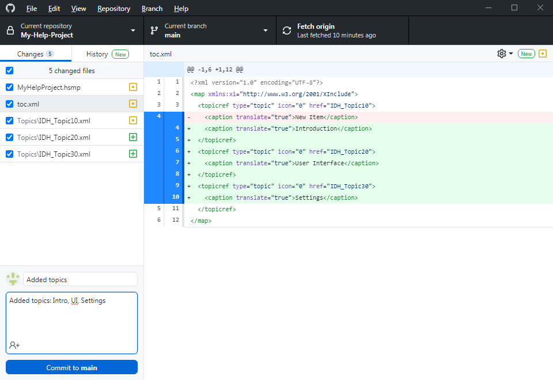Click the commit author avatar
Image resolution: width=553 pixels, height=380 pixels.
pyautogui.click(x=13, y=279)
